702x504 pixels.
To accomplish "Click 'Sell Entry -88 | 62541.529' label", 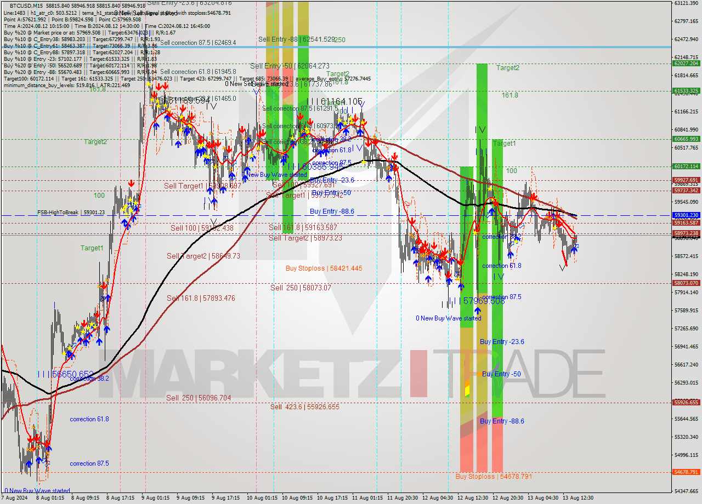I will [x=297, y=39].
